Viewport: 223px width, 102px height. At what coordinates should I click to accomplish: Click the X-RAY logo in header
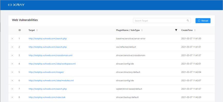(x=16, y=5)
